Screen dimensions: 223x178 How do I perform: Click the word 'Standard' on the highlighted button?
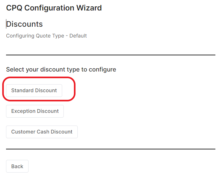coord(22,91)
